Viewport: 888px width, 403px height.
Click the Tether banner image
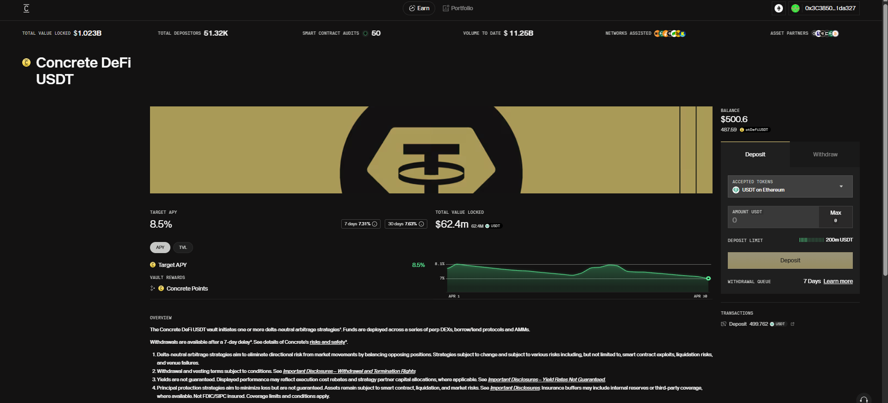click(x=431, y=150)
